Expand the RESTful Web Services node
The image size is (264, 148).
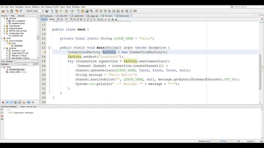pyautogui.click(x=4, y=31)
